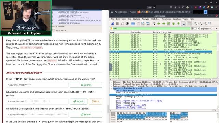219x123 pixels.
Task: Open the Capture menu
Action: (x=136, y=19)
